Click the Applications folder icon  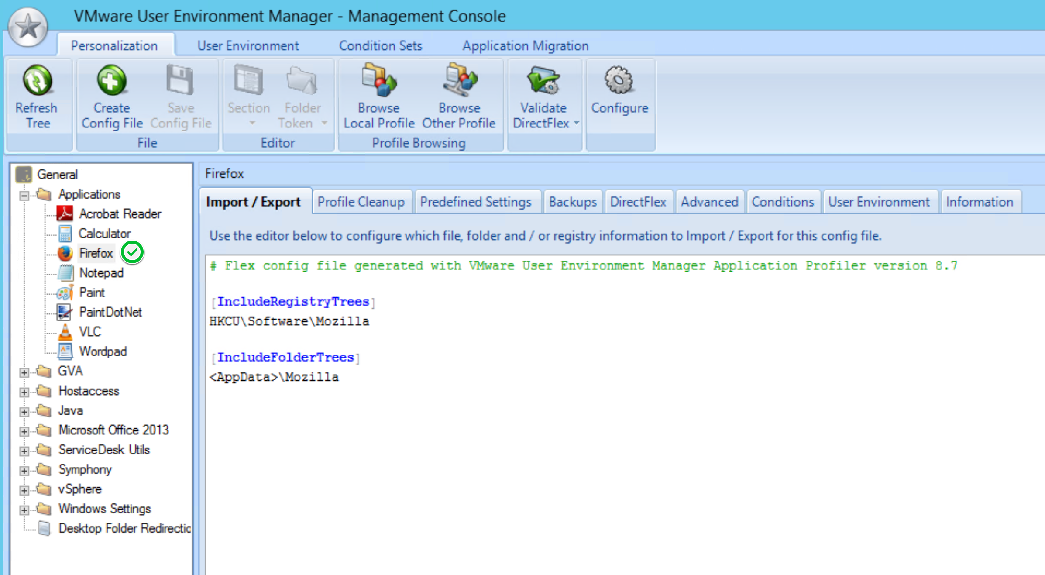point(44,194)
